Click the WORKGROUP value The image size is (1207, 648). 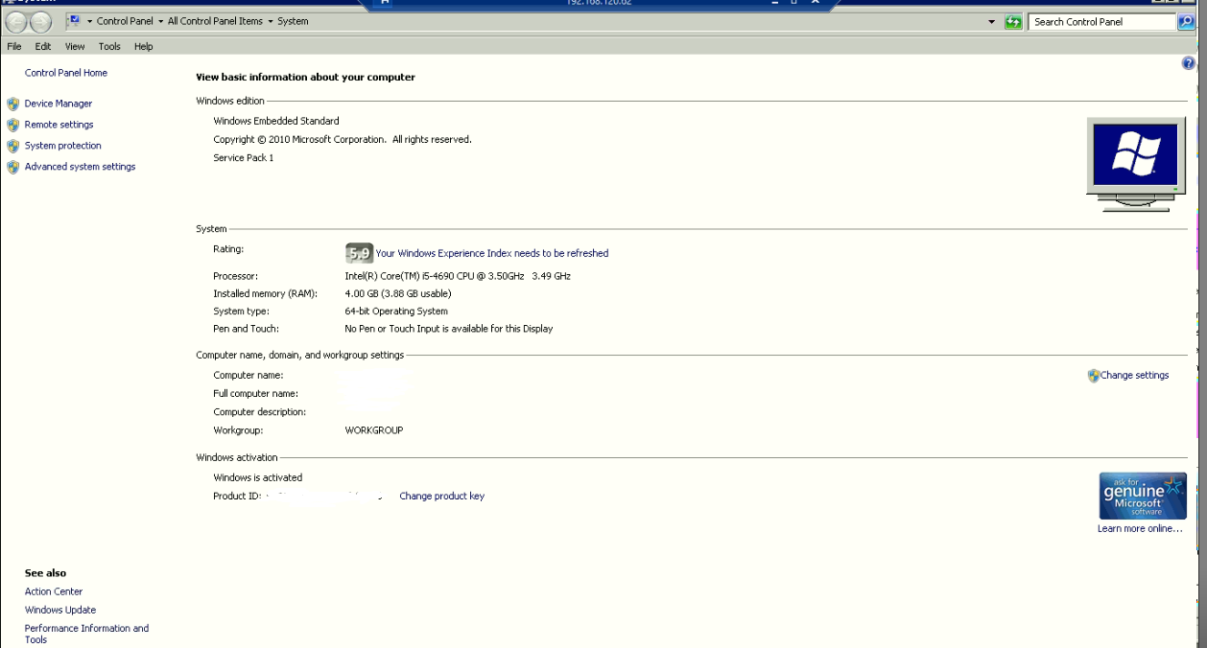click(374, 430)
